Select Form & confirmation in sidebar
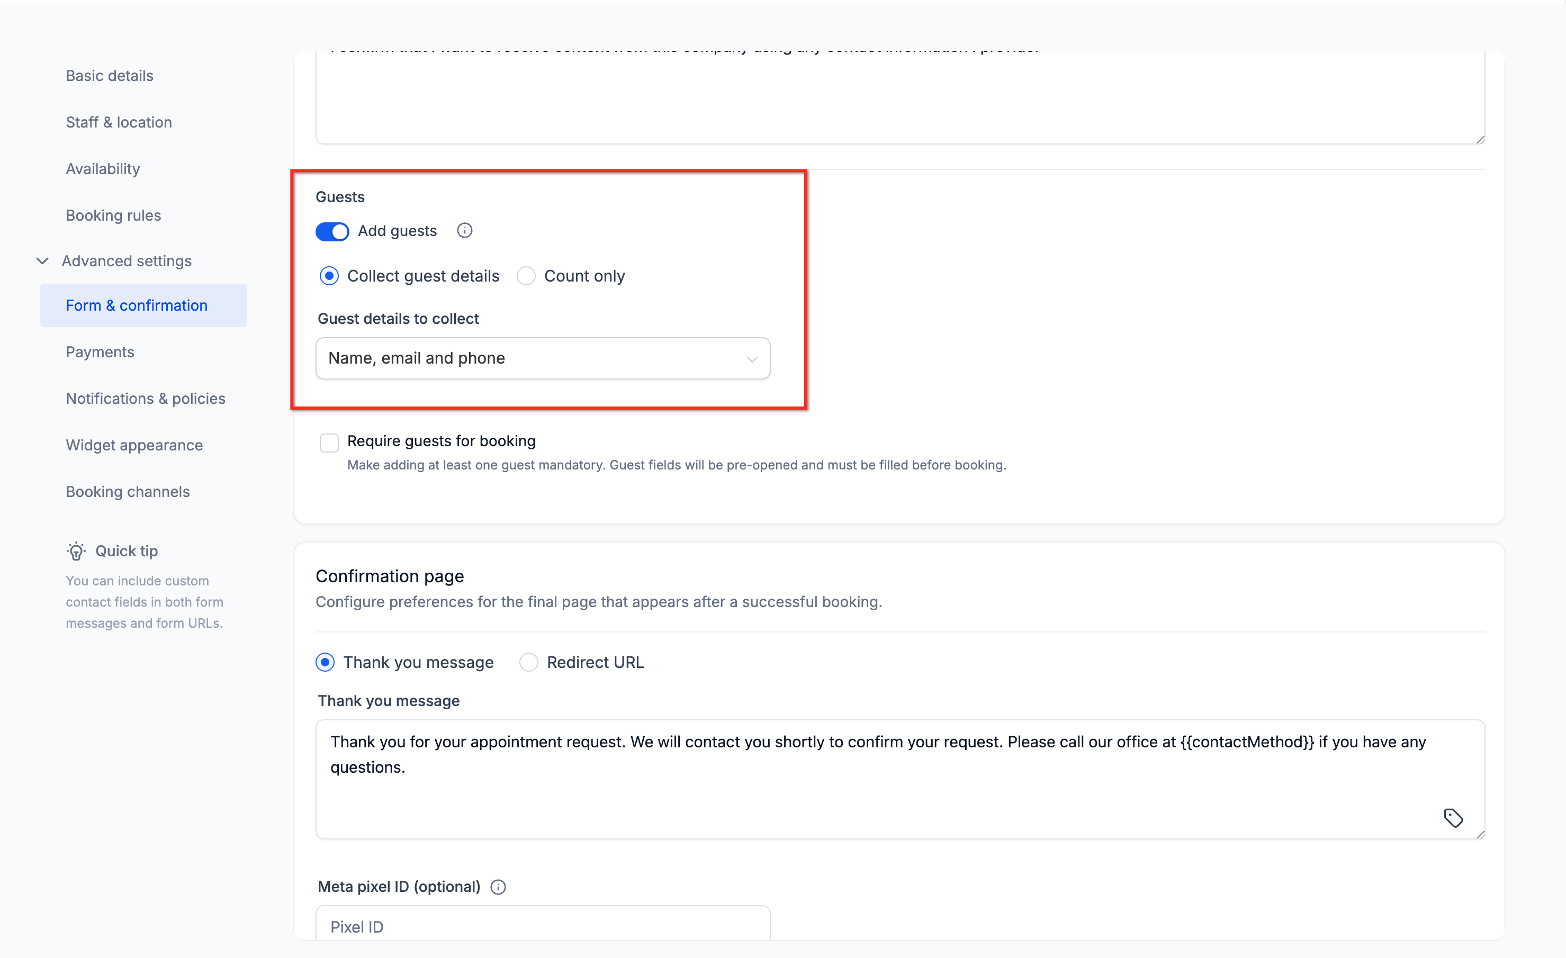 [143, 305]
